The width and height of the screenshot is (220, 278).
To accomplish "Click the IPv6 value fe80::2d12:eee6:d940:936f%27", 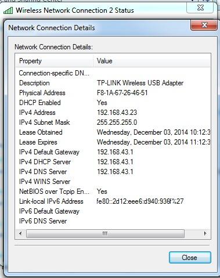I will click(x=140, y=201).
